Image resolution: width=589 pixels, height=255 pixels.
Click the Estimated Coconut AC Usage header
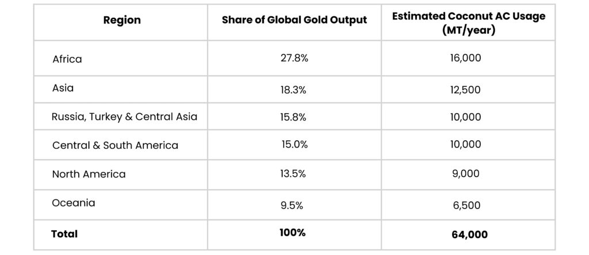pos(468,22)
